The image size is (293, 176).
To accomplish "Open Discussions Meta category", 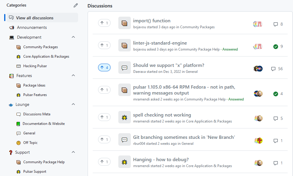I will [x=37, y=114].
